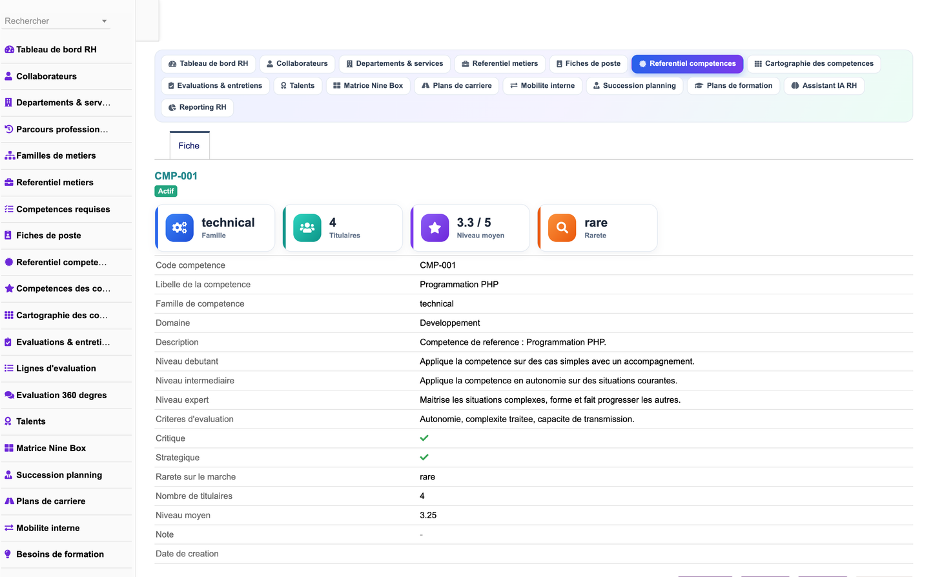
Task: Go to Talents in the top navigation
Action: click(x=298, y=86)
